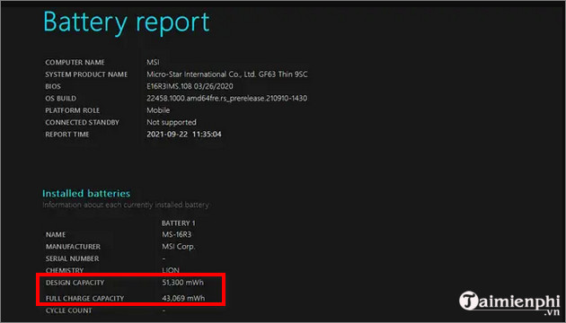Click the OS build value 22458.1000.amd64fre

pos(226,99)
